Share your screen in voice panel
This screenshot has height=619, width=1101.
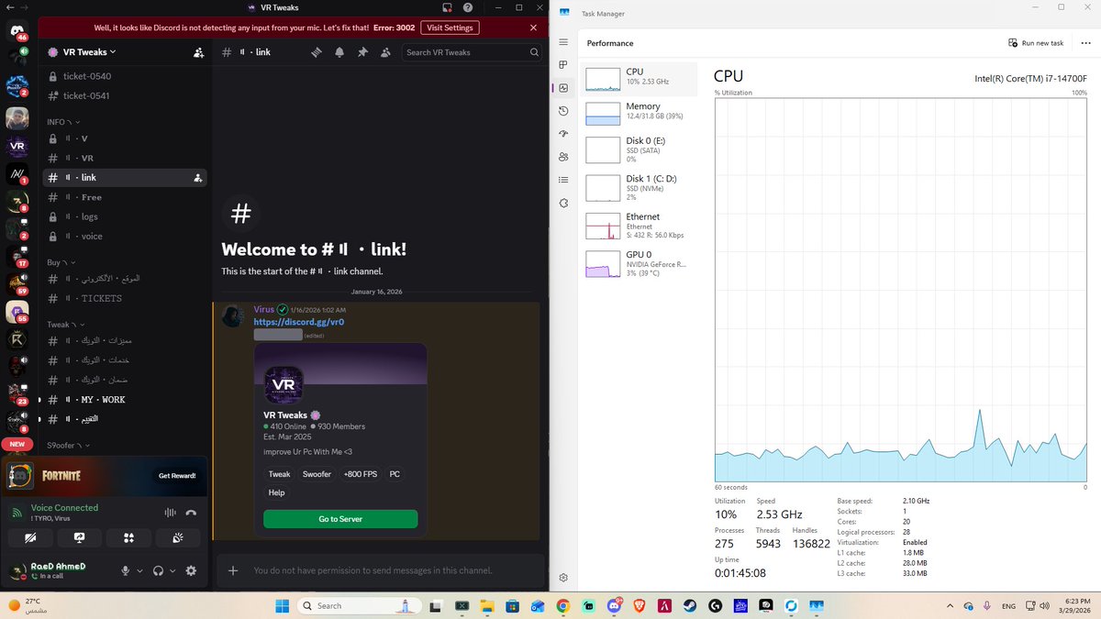(x=80, y=537)
